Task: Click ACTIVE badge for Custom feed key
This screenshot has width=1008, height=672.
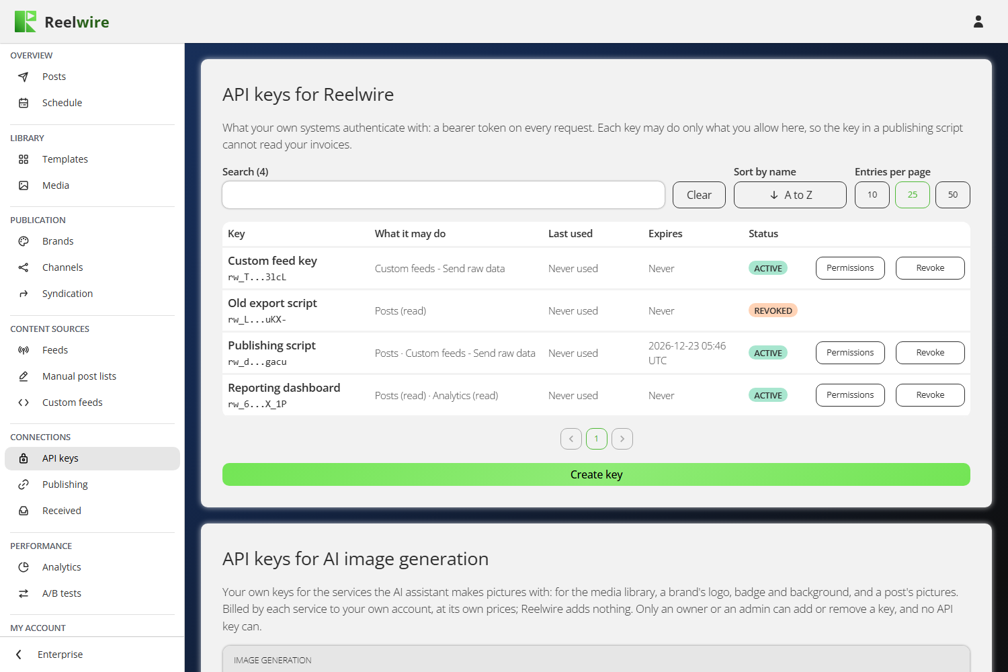Action: tap(768, 268)
